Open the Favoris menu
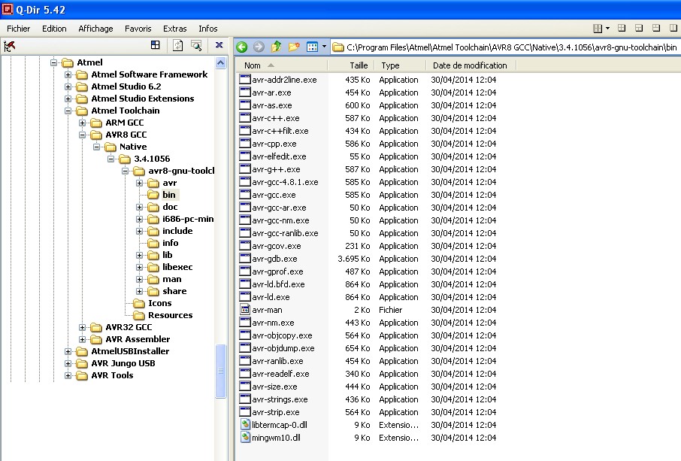681x461 pixels. coord(138,29)
